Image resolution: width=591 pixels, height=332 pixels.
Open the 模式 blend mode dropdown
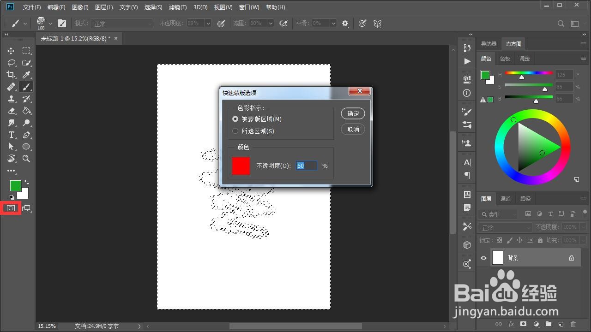click(122, 24)
